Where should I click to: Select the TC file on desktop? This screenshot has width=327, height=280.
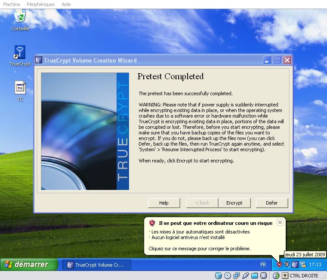click(20, 91)
